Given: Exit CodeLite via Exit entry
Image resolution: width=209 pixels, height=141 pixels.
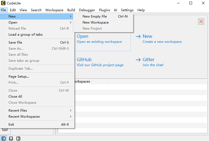Looking at the screenshot, I should pos(37,125).
